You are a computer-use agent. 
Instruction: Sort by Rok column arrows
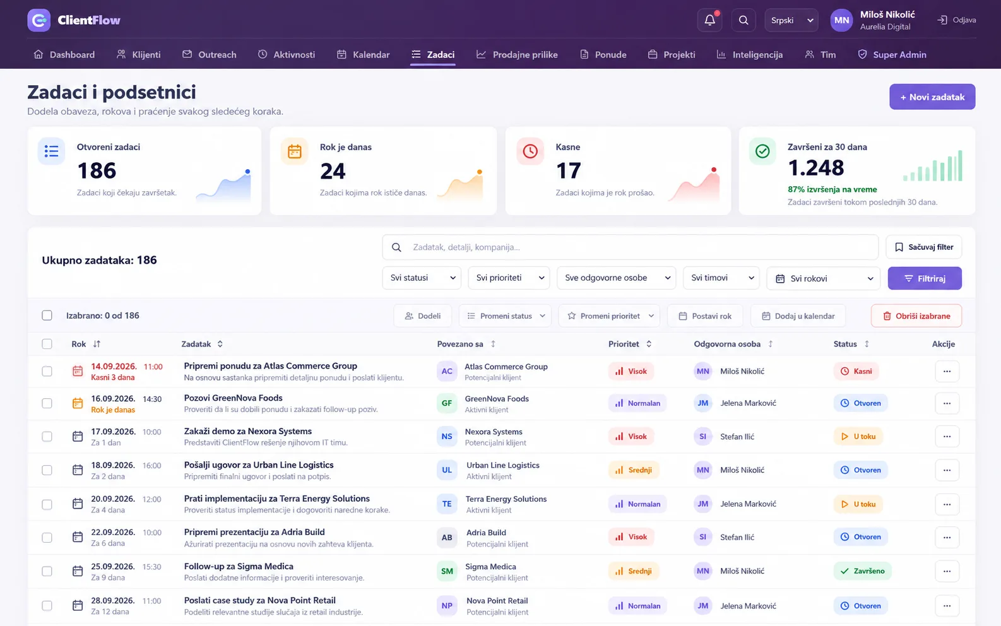(x=97, y=344)
